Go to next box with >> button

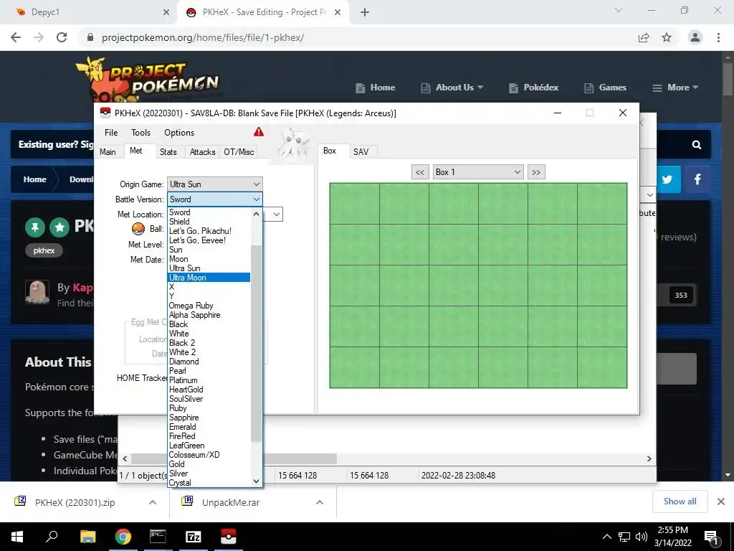point(536,172)
